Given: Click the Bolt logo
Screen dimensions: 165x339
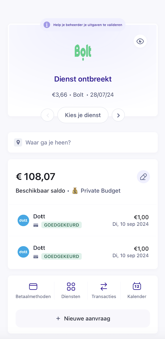Looking at the screenshot, I should (83, 52).
